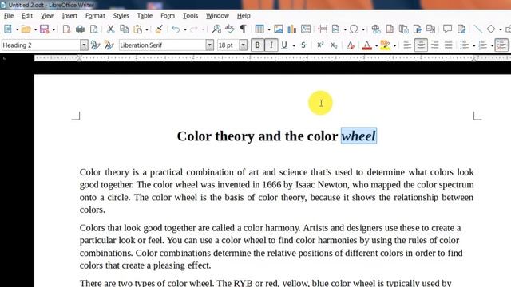
Task: Open the Styles menu
Action: 121,16
